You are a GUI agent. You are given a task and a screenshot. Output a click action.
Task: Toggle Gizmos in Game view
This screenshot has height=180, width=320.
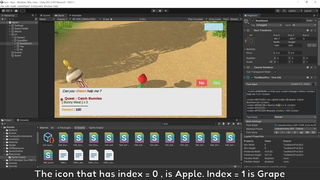point(234,19)
